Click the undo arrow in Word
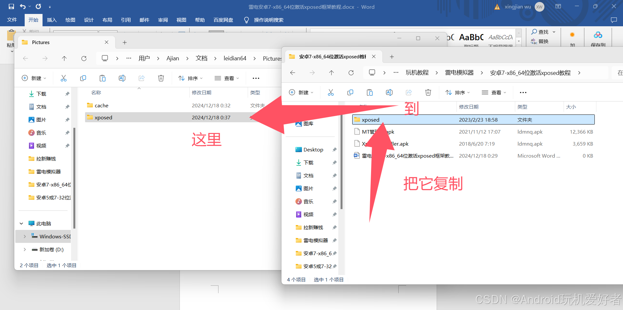623x310 pixels. 23,6
